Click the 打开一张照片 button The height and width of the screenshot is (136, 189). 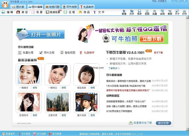click(40, 34)
